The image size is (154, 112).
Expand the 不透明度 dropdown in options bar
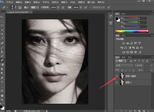(x=58, y=7)
